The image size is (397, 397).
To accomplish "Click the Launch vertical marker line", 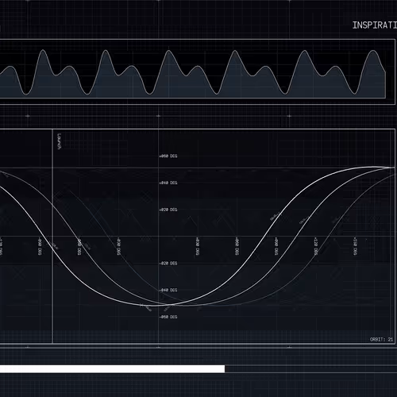I will [52, 237].
